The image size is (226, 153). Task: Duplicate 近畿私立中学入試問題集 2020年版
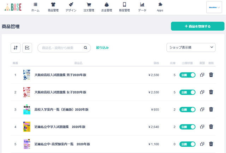(x=202, y=127)
